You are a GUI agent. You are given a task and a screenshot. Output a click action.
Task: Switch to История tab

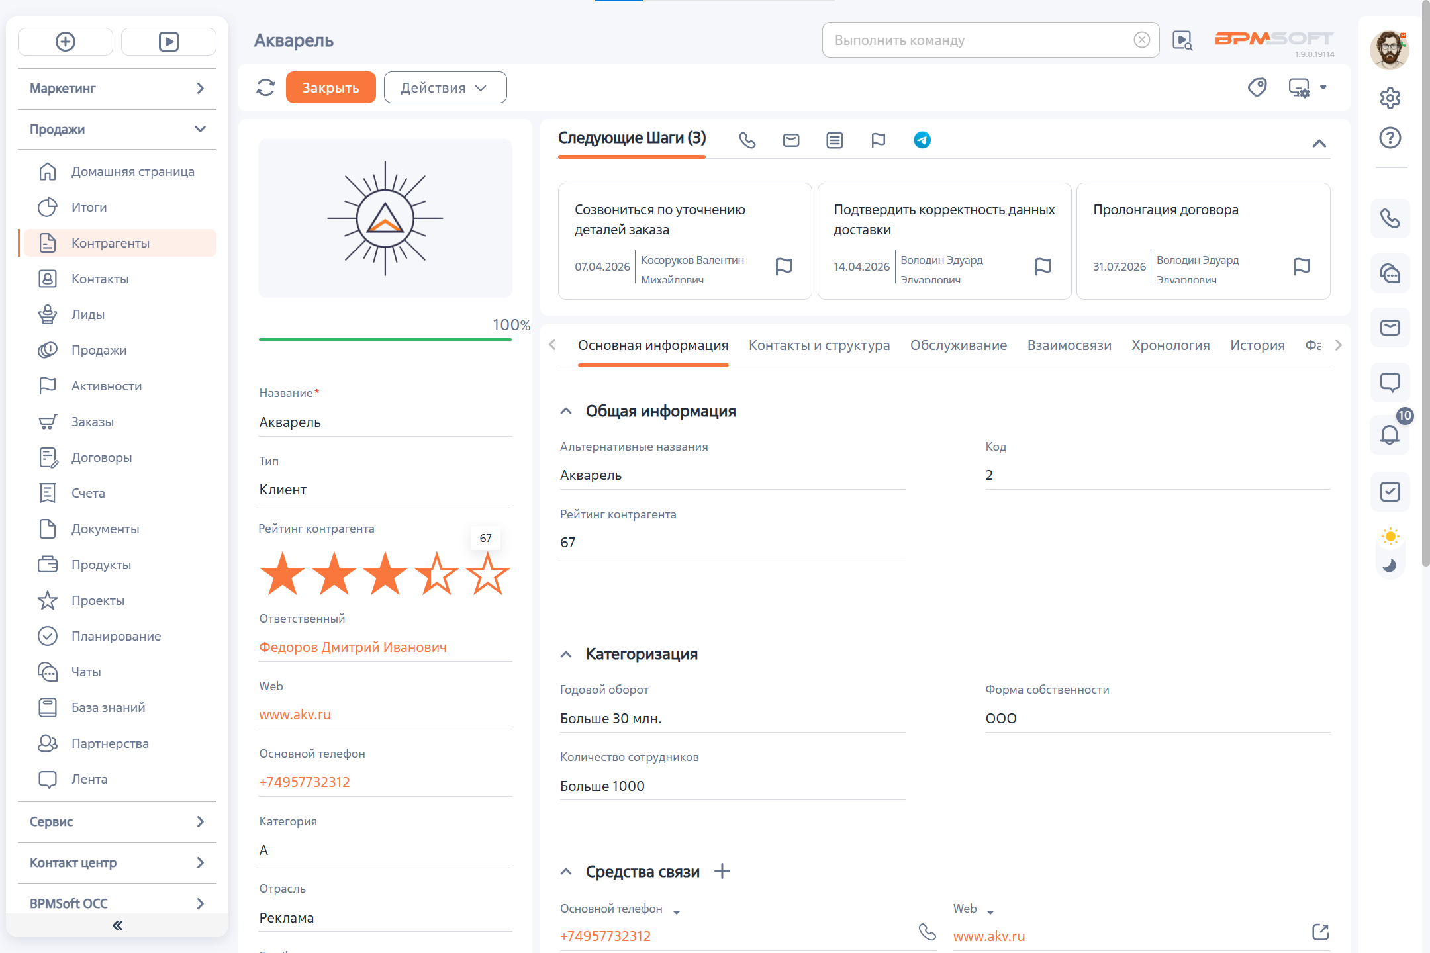tap(1257, 345)
